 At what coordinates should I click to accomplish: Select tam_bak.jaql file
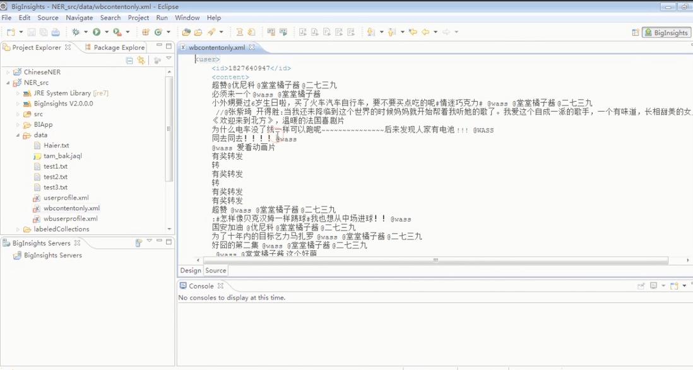pos(62,156)
